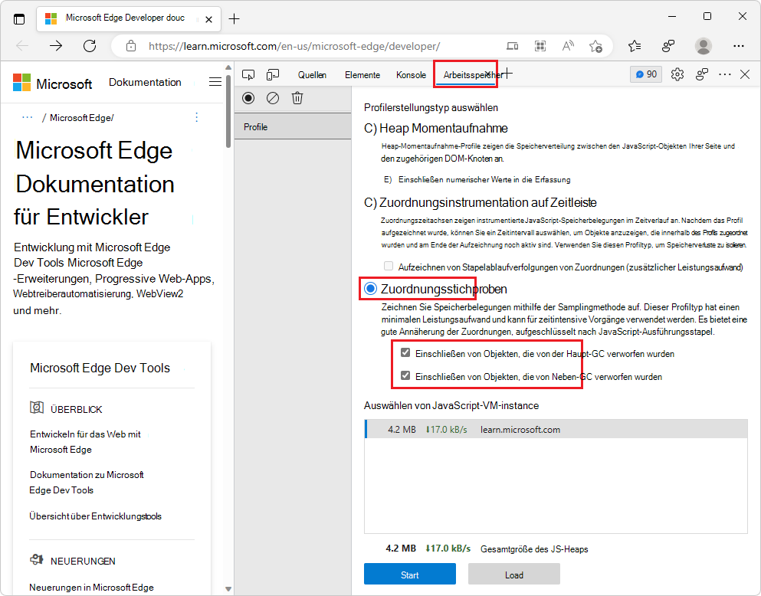Select the learn.microsoft.com VM instance row
This screenshot has height=596, width=761.
point(556,430)
